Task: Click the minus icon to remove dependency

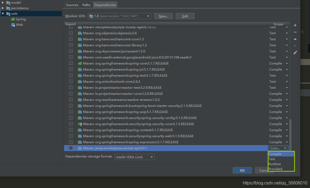Action: pos(295,33)
